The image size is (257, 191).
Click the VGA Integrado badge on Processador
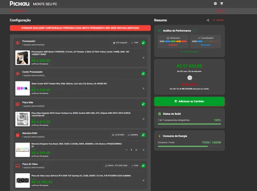coord(120,43)
